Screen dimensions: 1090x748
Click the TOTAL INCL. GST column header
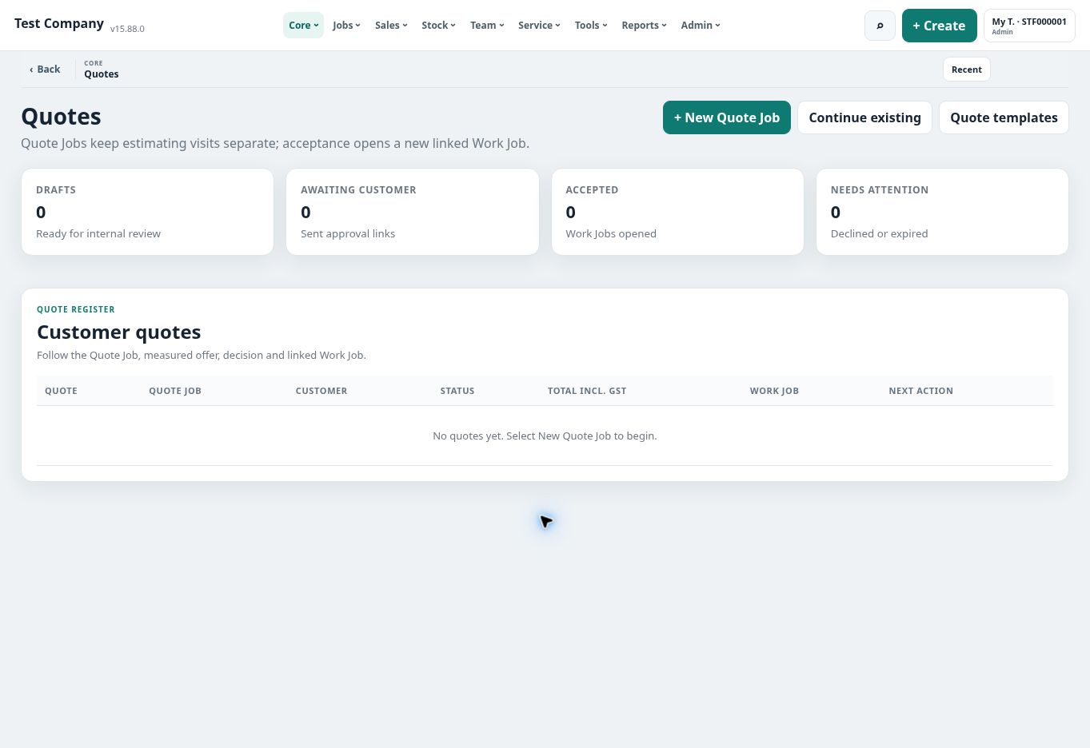coord(587,391)
